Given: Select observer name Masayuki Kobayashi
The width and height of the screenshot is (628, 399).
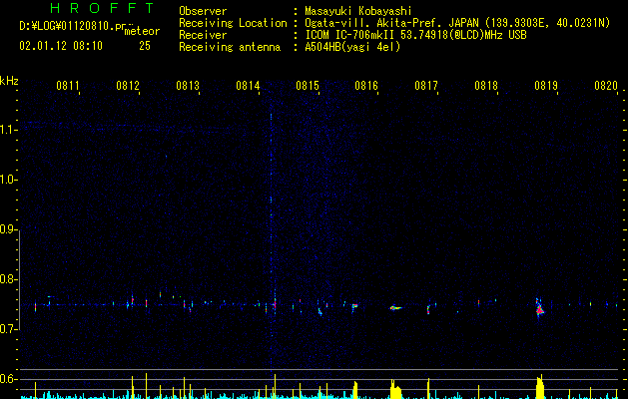Looking at the screenshot, I should pyautogui.click(x=358, y=11).
